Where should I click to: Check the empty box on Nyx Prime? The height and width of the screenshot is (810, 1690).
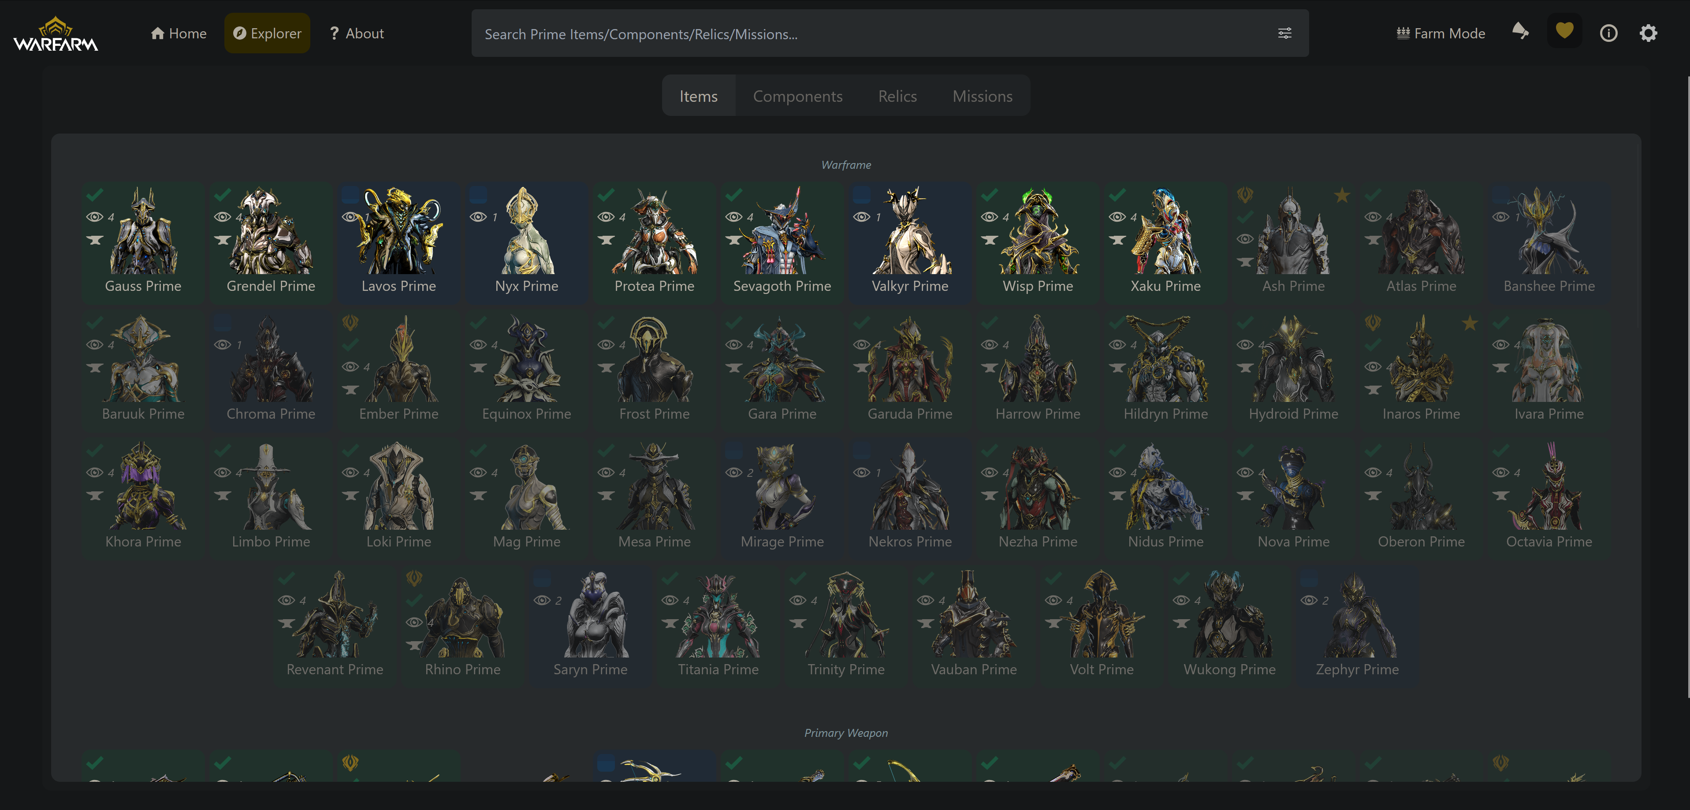[x=479, y=195]
